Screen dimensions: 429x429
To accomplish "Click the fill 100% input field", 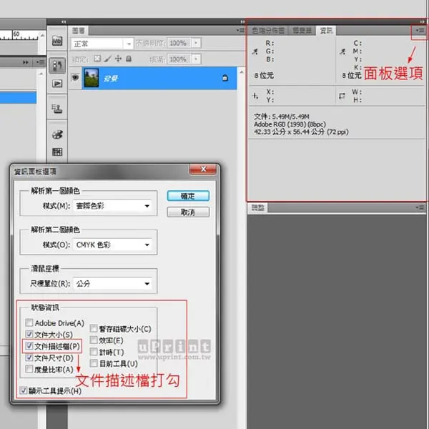I will (x=179, y=59).
